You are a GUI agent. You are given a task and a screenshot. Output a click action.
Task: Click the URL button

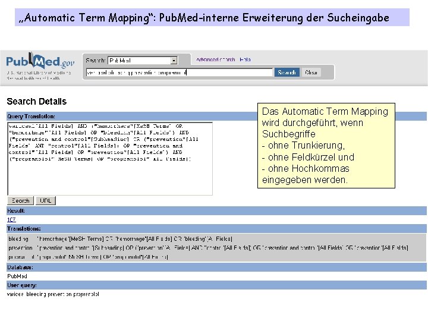click(46, 201)
